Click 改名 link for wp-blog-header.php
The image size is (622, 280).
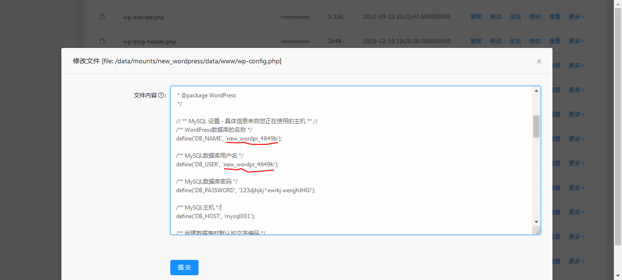pyautogui.click(x=516, y=41)
